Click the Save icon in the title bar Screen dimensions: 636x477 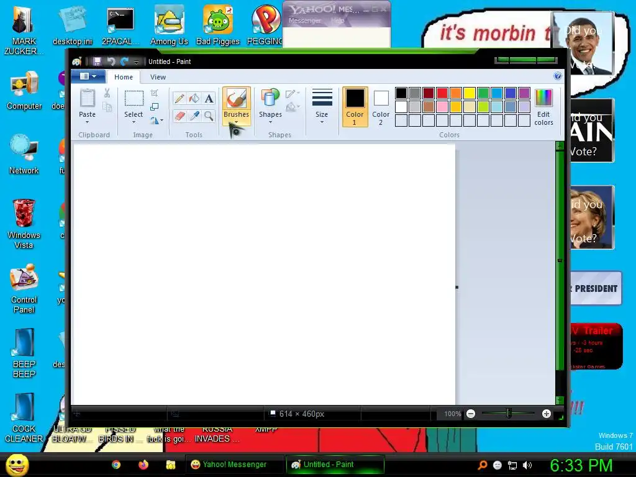tap(97, 61)
